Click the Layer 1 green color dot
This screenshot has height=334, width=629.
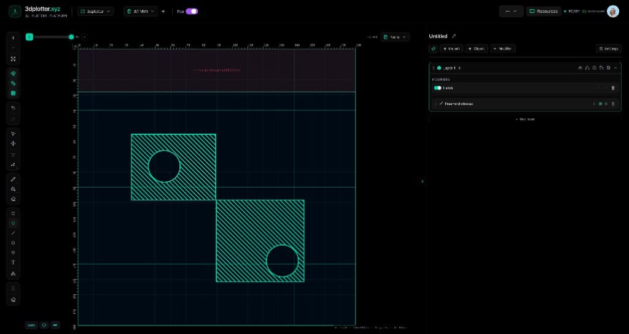click(x=439, y=68)
